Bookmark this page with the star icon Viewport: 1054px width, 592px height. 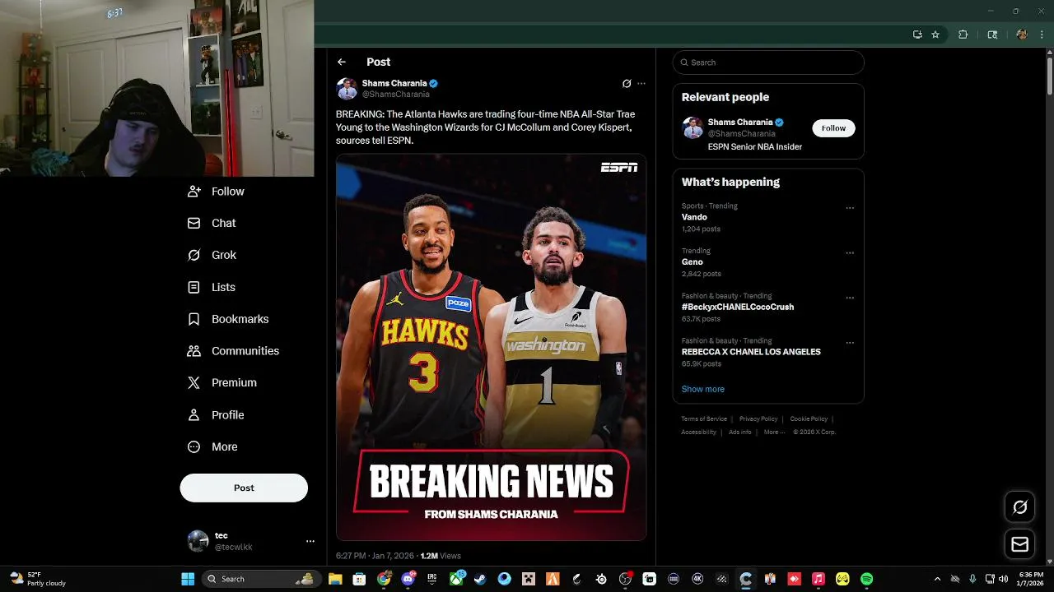tap(935, 35)
